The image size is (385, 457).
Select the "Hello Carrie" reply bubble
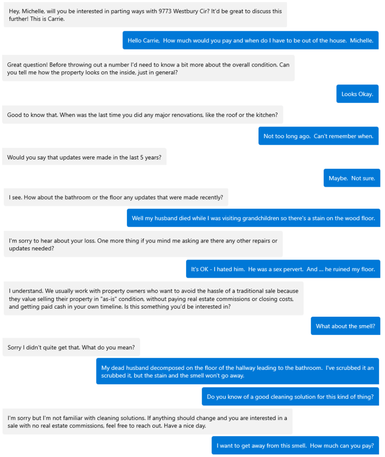point(250,41)
